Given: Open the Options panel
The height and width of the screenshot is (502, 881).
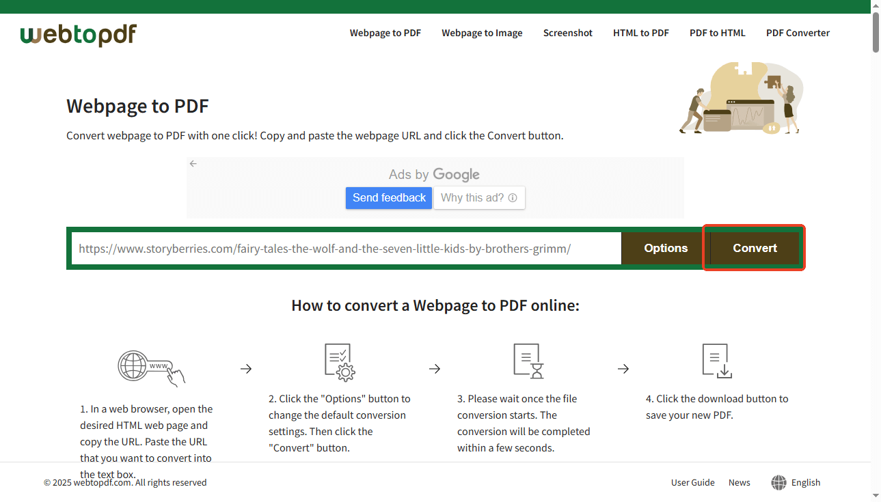Looking at the screenshot, I should click(x=666, y=248).
